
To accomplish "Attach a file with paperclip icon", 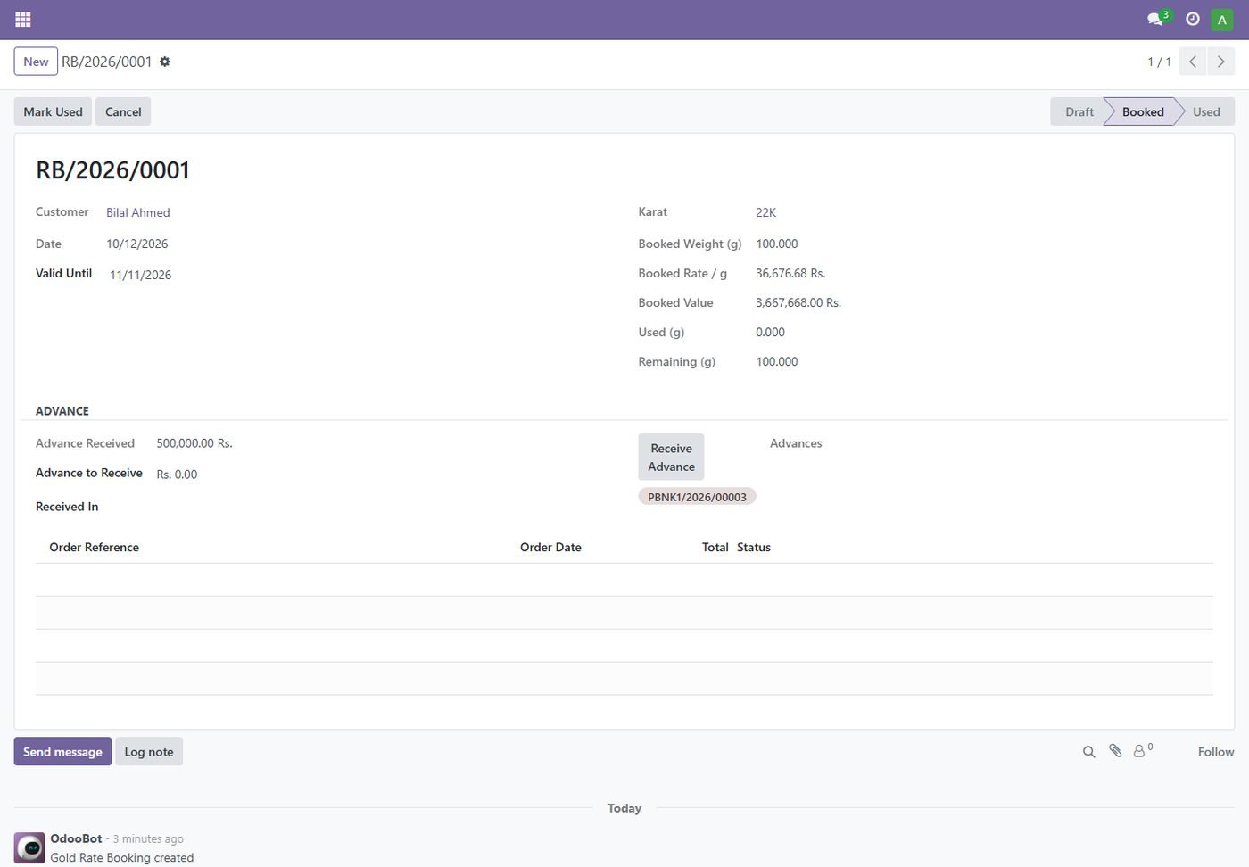I will tap(1115, 751).
